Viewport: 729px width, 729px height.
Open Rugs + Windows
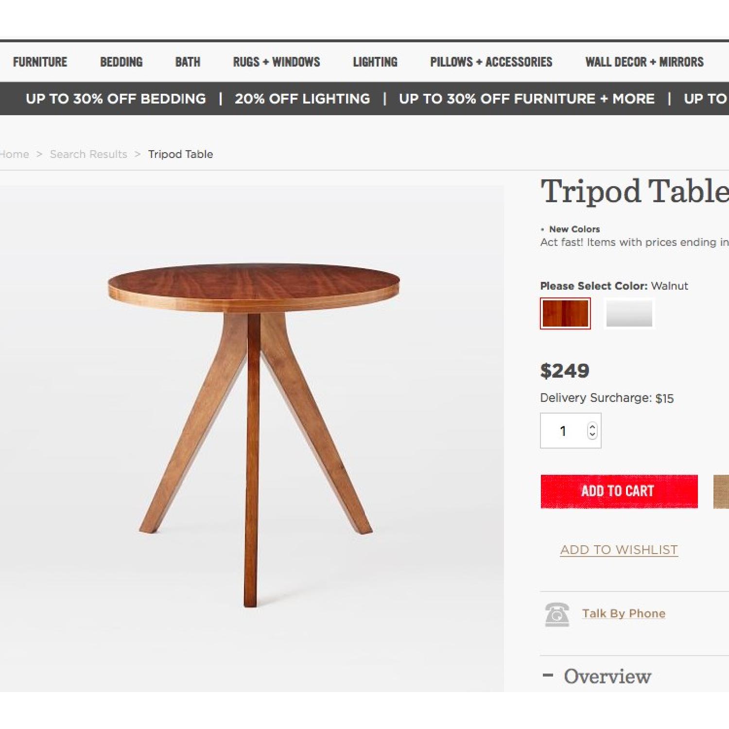pyautogui.click(x=276, y=62)
